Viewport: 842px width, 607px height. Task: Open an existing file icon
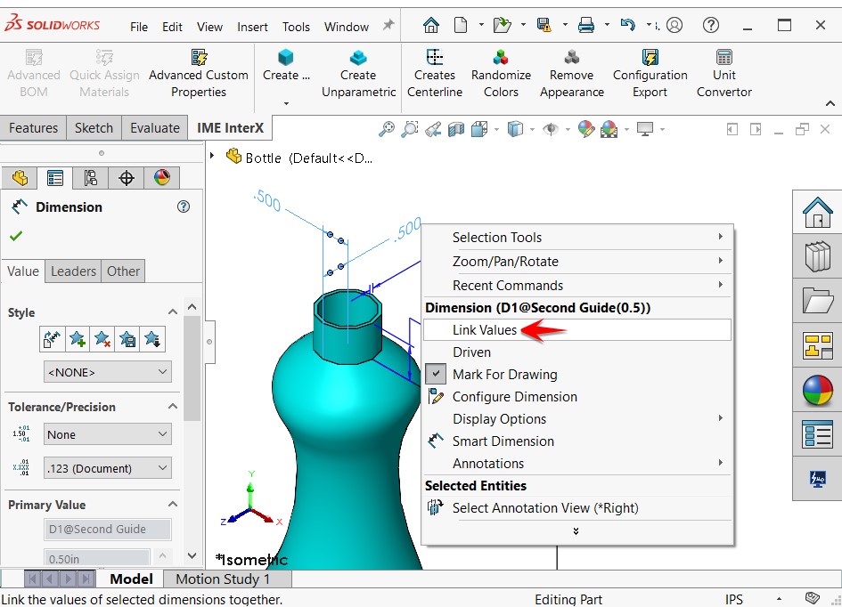pyautogui.click(x=503, y=25)
